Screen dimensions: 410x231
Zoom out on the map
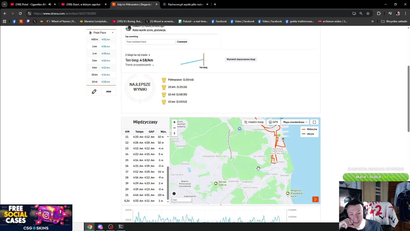pyautogui.click(x=174, y=128)
